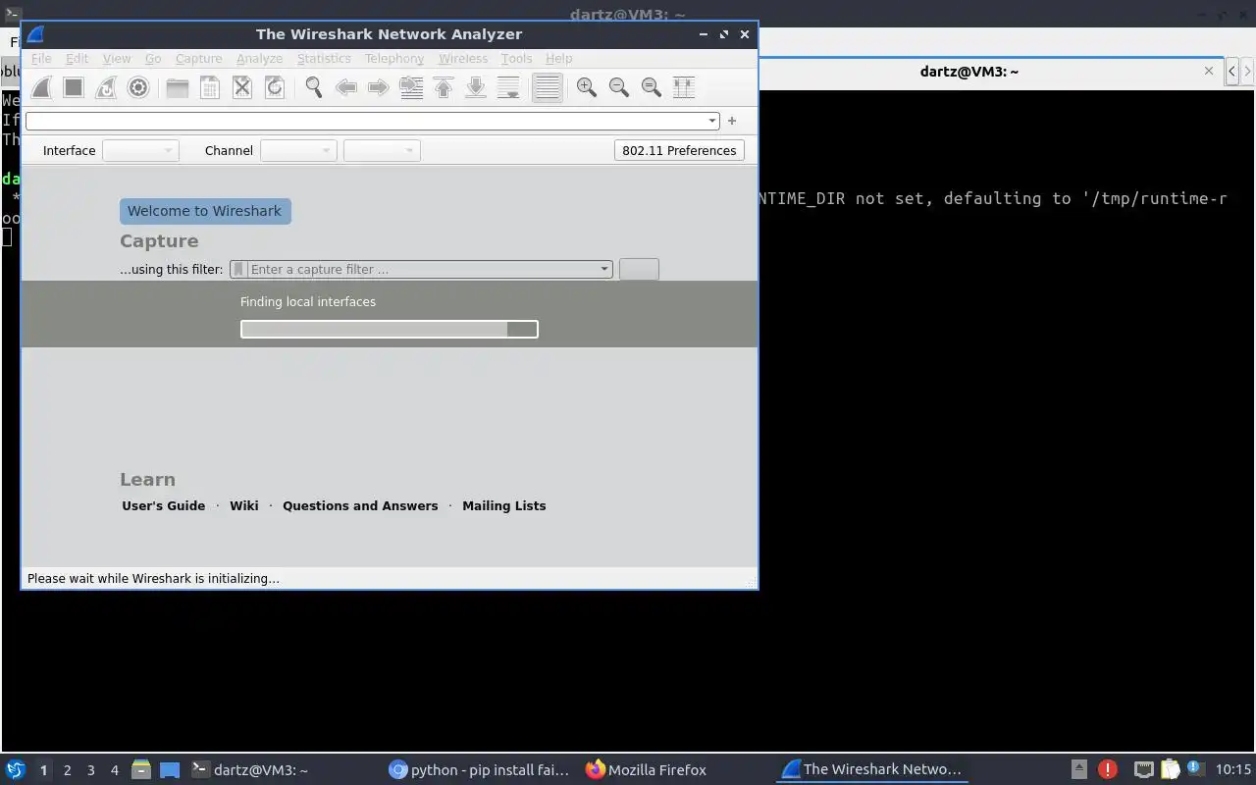Open the Interface dropdown in wireless toolbar
The height and width of the screenshot is (785, 1256).
pos(140,150)
